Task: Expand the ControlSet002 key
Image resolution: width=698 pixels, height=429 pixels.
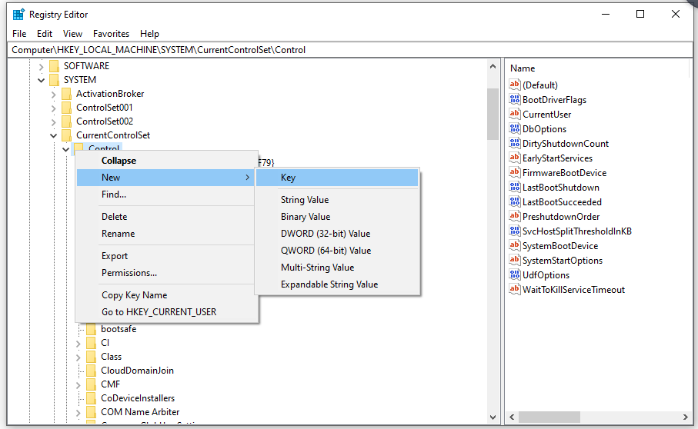Action: coord(53,121)
